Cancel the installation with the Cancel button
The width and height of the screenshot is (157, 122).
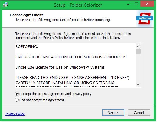coord(139,113)
